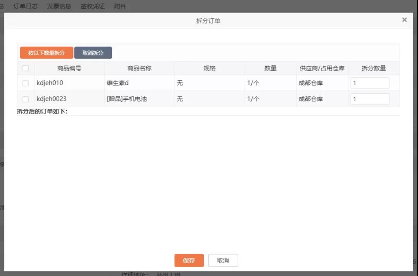
Task: Select the product code cell kdjeh010
Action: pyautogui.click(x=50, y=83)
